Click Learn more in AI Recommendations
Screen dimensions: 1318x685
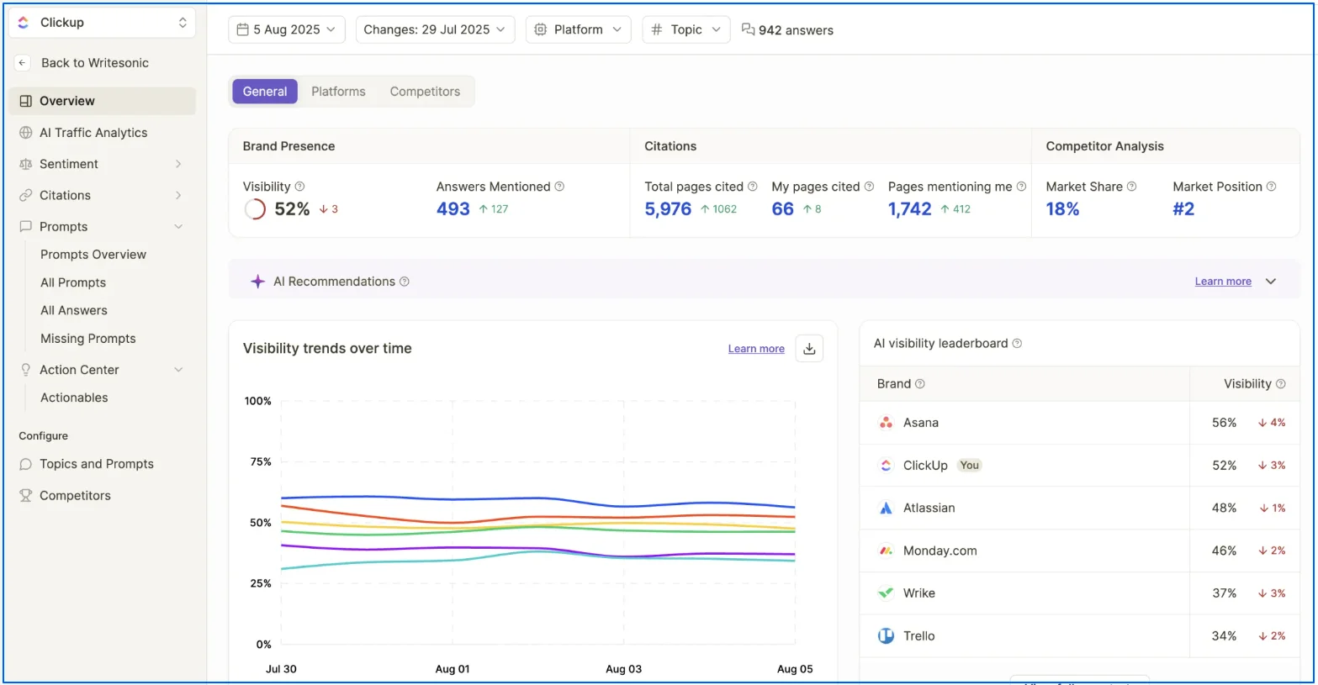point(1223,282)
